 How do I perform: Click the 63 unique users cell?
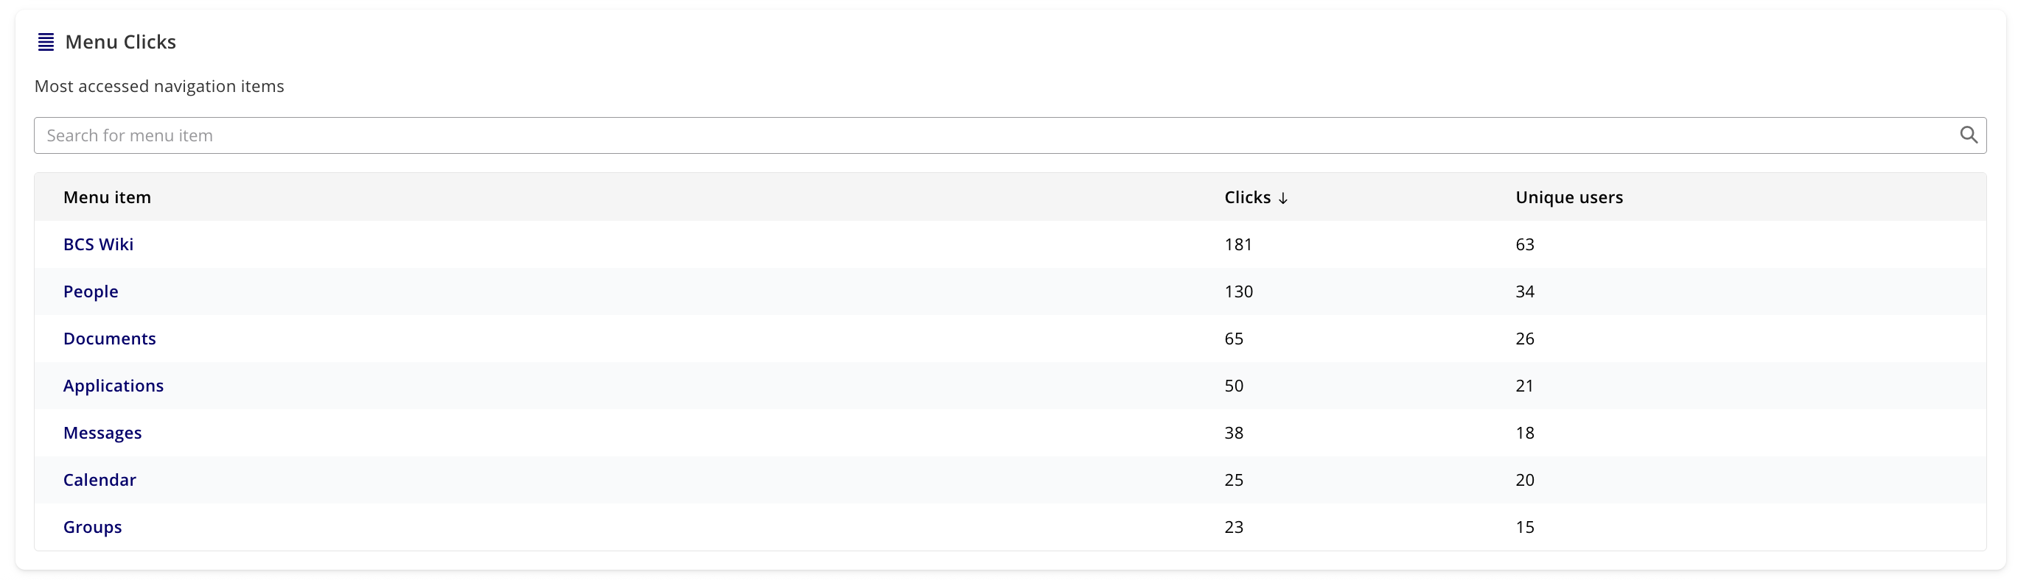1524,244
